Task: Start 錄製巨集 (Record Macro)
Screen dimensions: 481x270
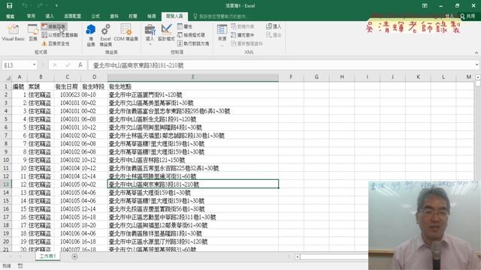Action: [x=53, y=27]
